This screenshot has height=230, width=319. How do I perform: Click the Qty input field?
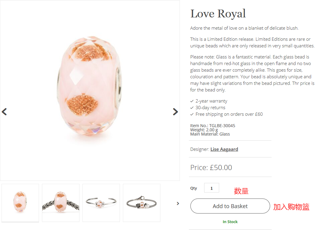pos(211,188)
